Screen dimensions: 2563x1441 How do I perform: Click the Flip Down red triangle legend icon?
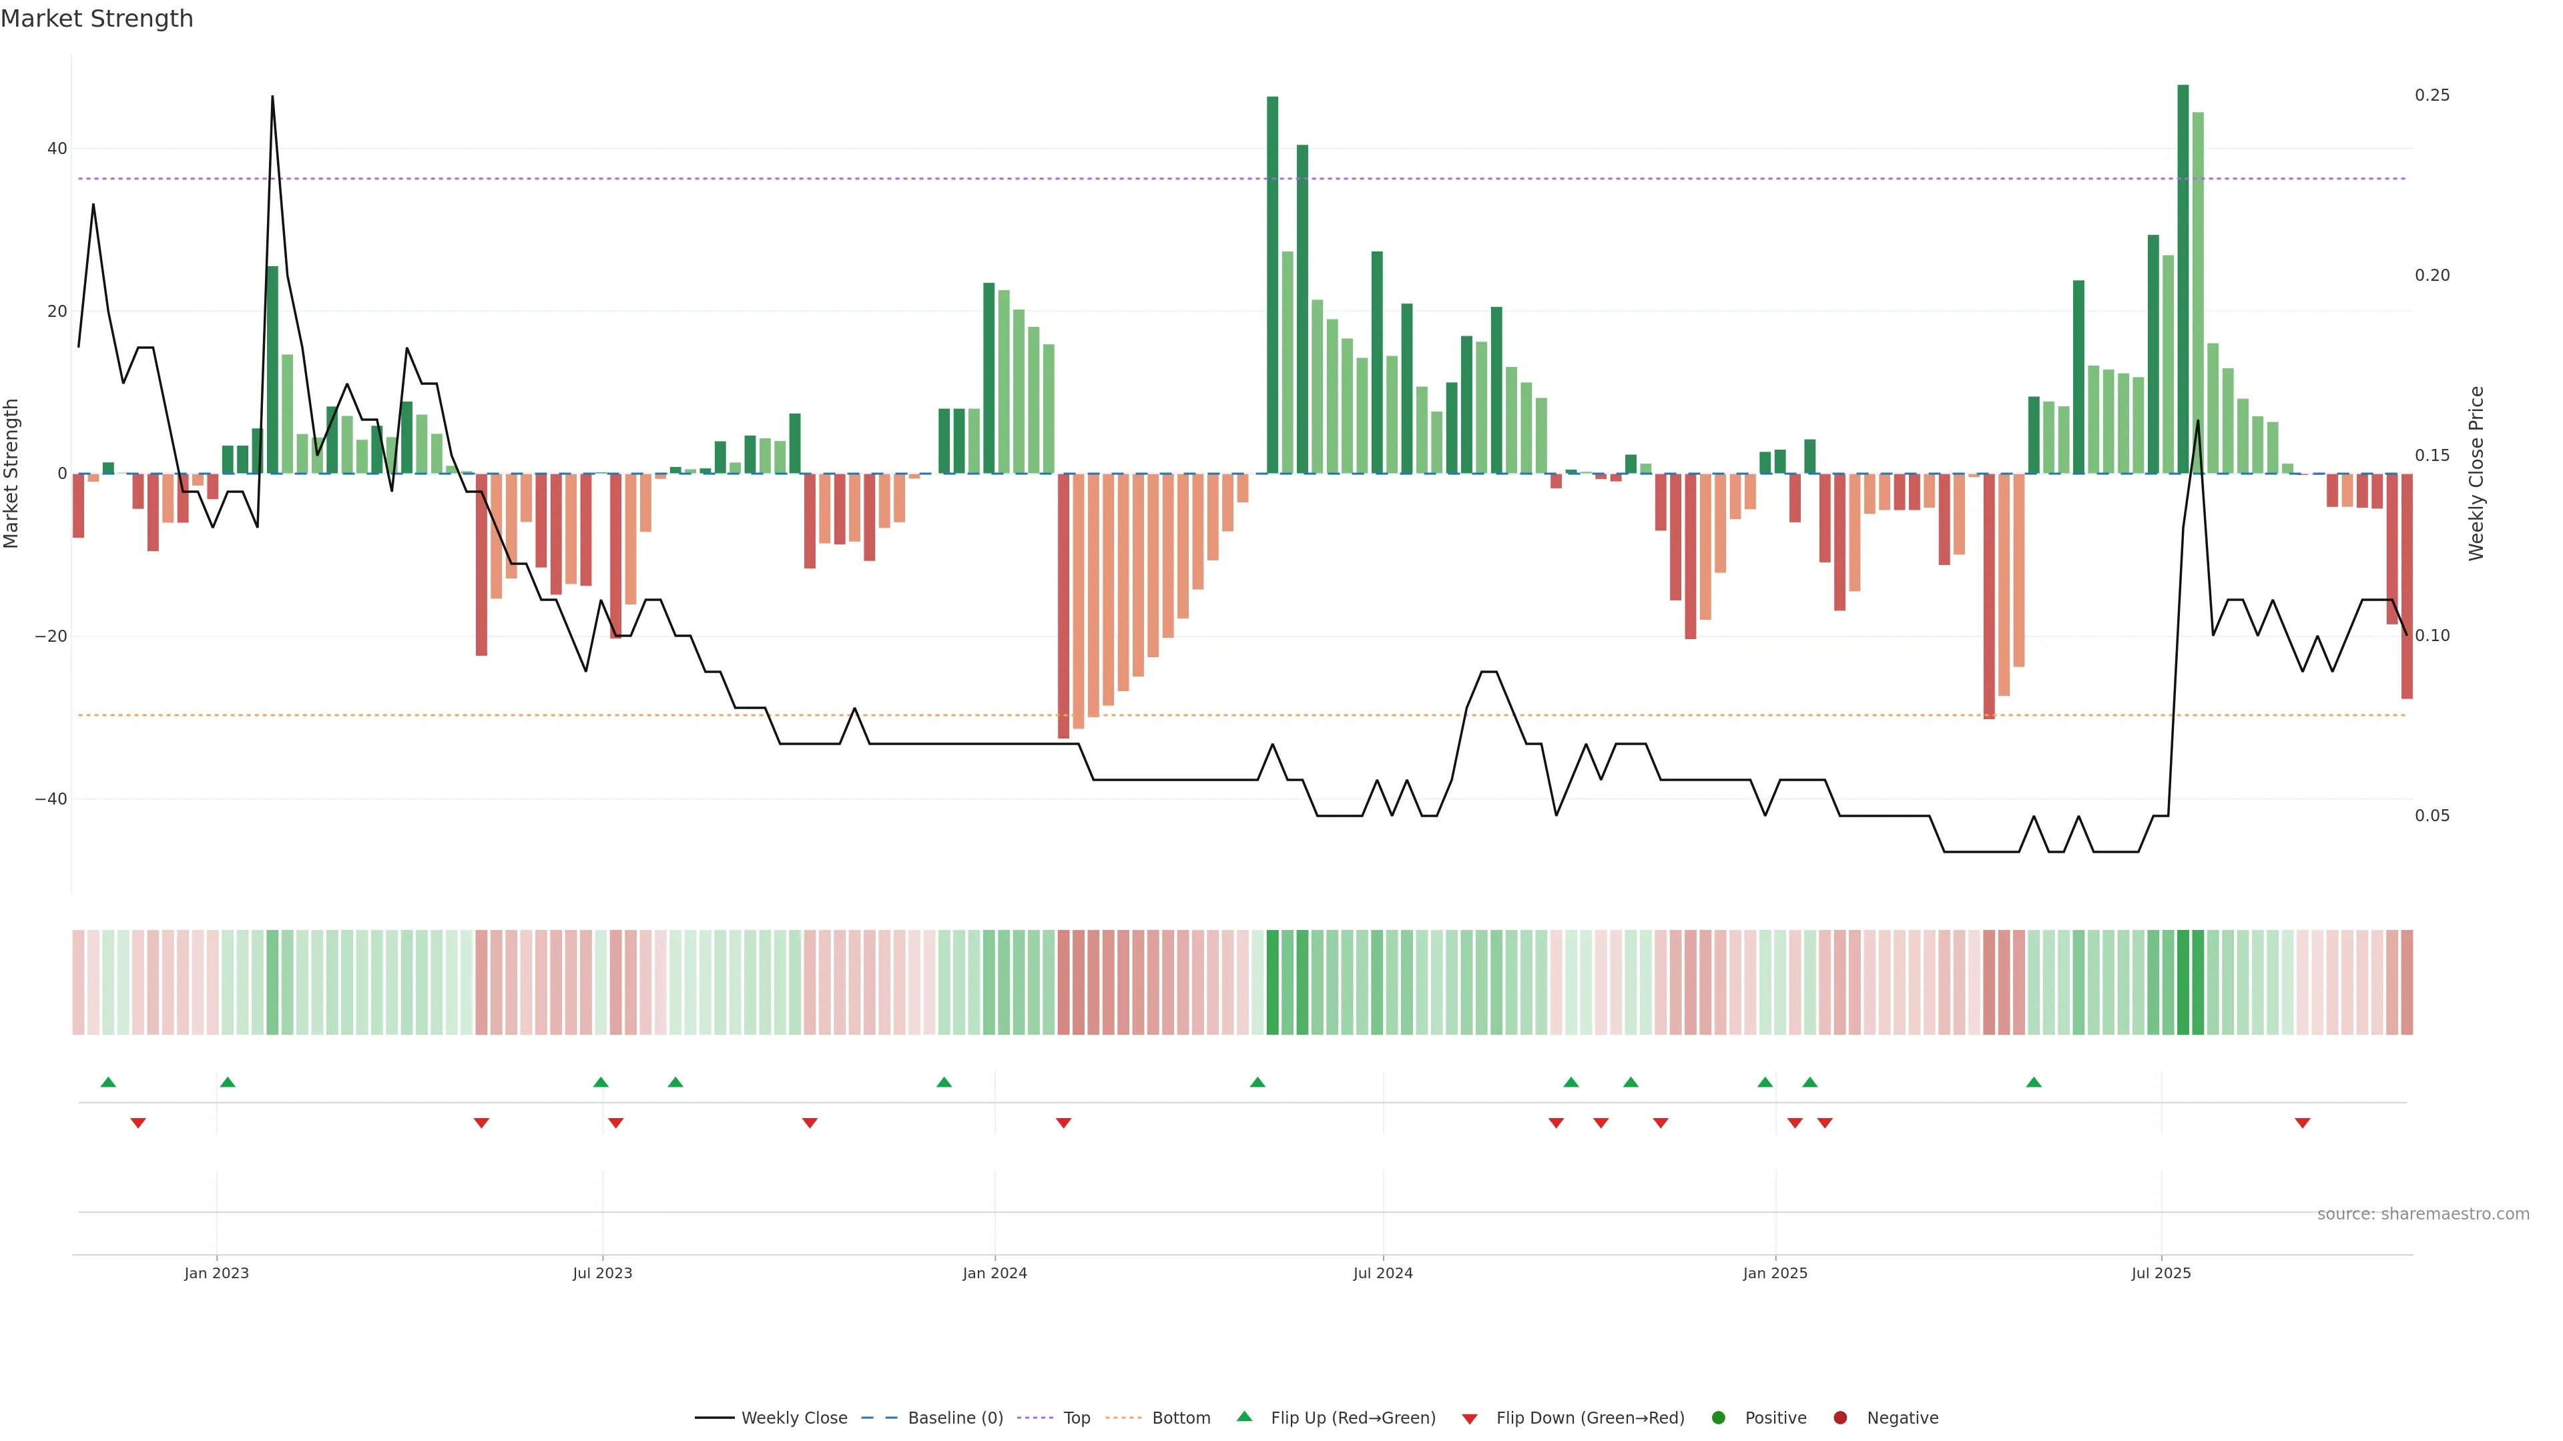[x=1470, y=1419]
